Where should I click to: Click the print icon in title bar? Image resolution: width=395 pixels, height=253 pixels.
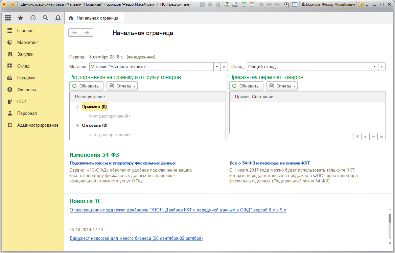coord(210,4)
